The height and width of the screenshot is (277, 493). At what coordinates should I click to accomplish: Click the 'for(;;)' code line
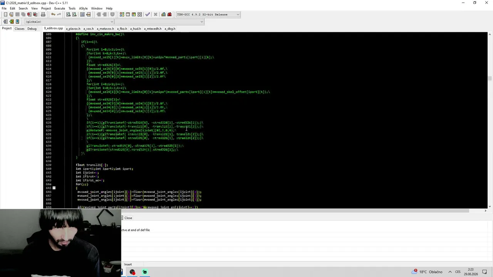click(82, 184)
